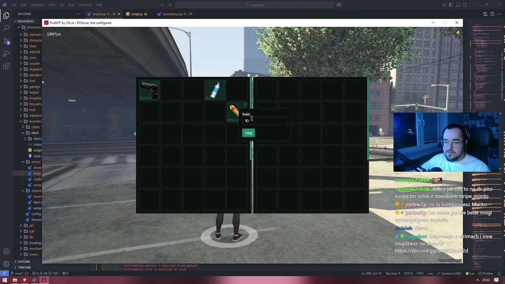Viewport: 505px width, 284px height.
Task: Select the Woda water bottle item
Action: point(215,90)
